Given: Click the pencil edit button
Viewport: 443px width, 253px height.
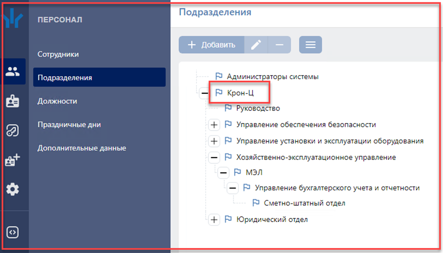Looking at the screenshot, I should [x=256, y=45].
